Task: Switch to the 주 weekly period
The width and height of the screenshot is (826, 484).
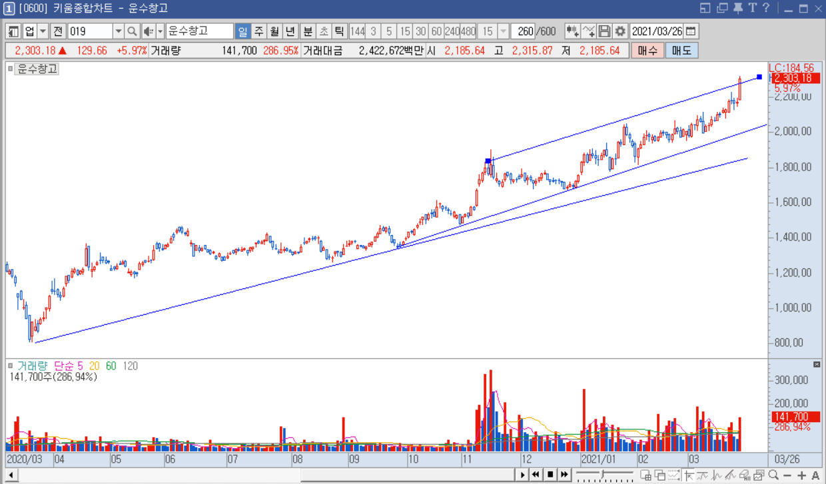Action: tap(258, 31)
